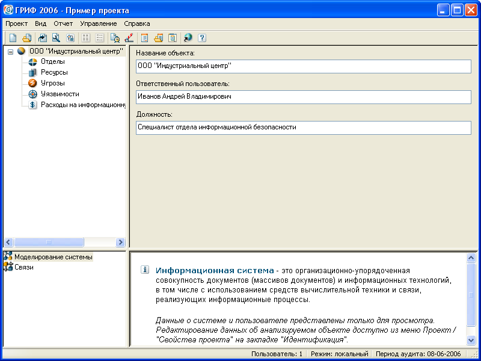Click the dollar icon for Расходы
Screen dimensions: 481x361
pos(32,105)
